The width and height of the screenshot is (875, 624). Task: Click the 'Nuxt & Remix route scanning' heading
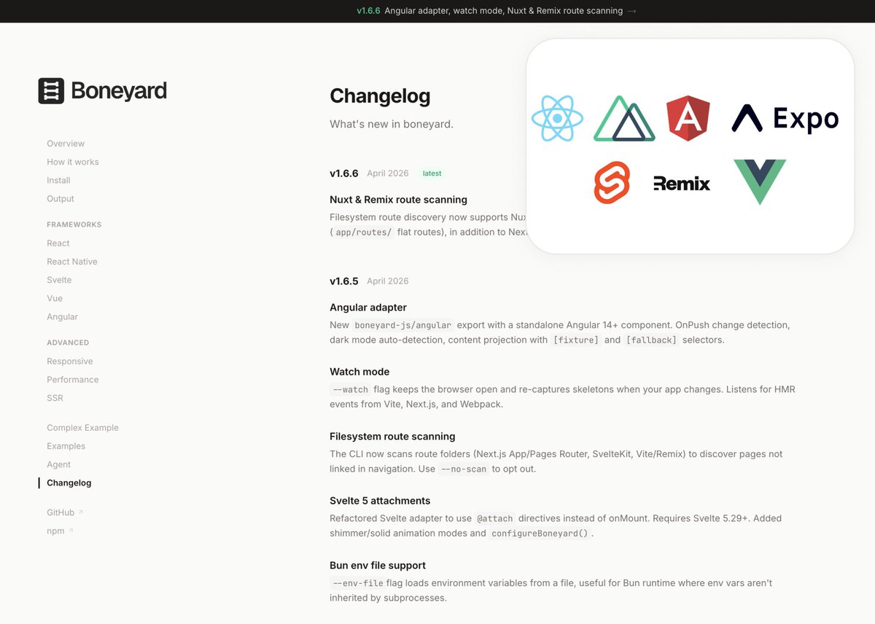point(398,200)
